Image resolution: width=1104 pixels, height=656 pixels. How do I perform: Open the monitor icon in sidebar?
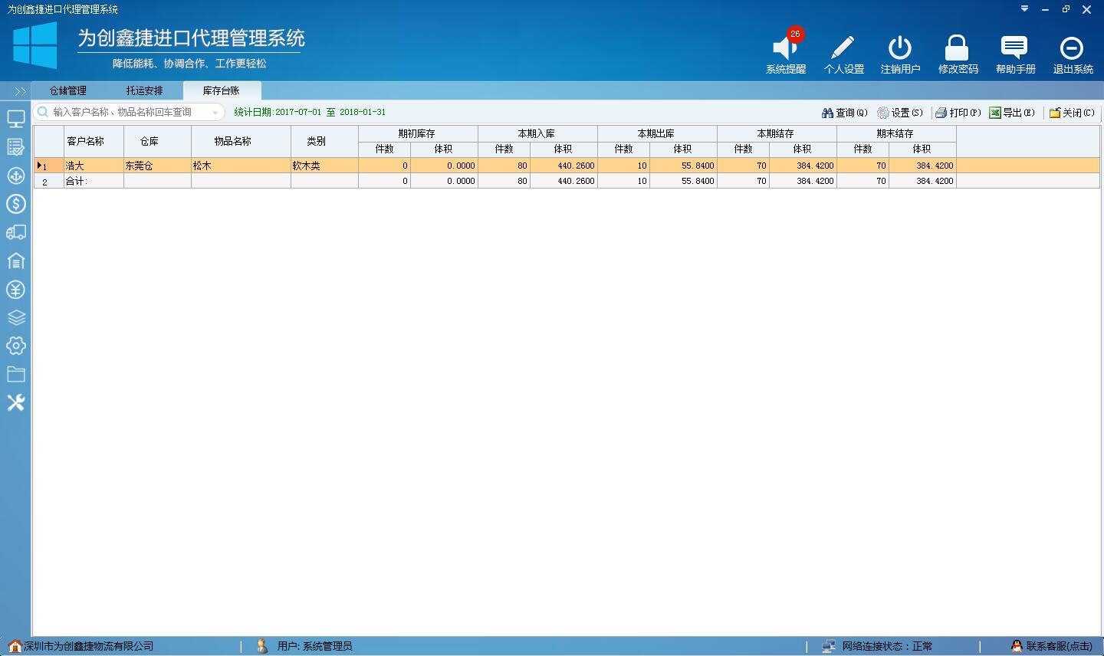click(x=16, y=119)
